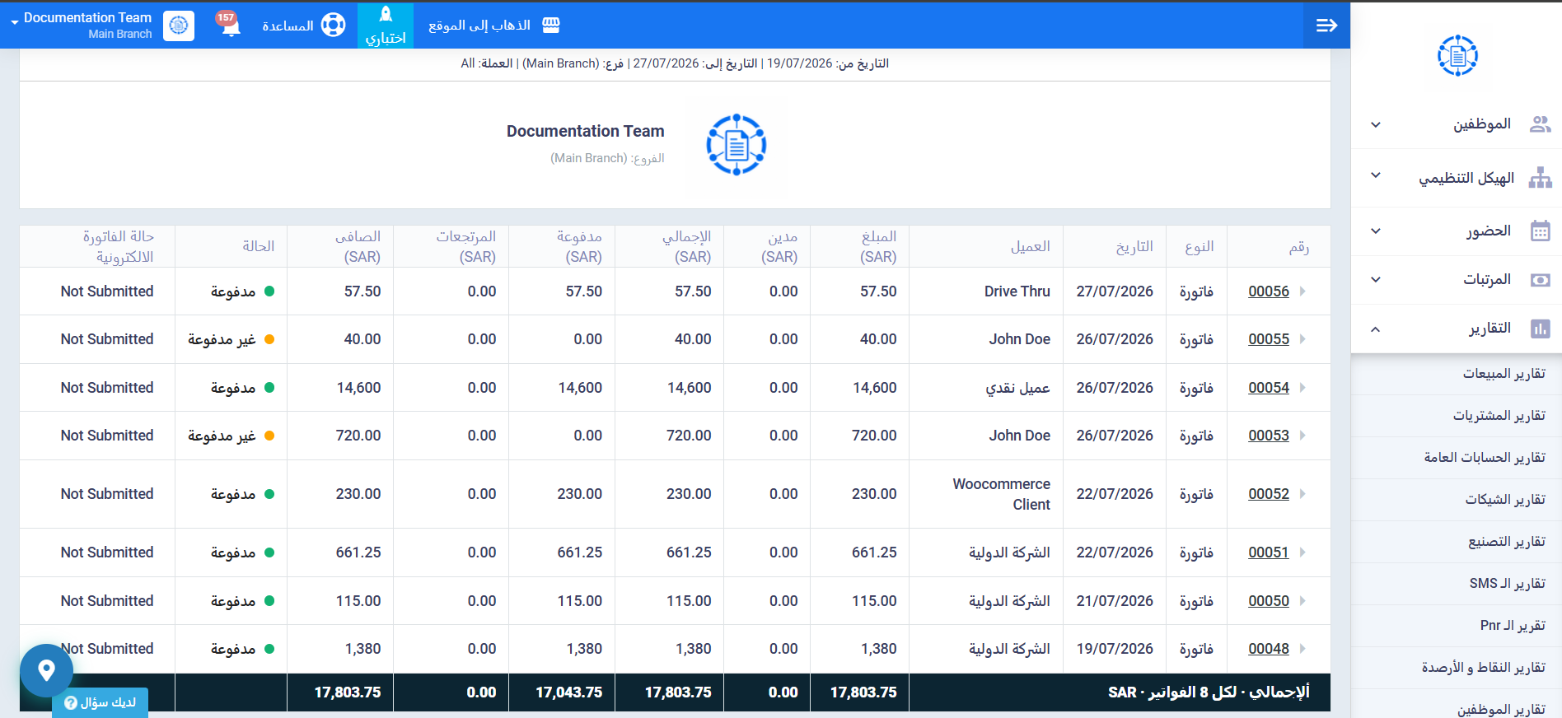Open invoice link 00052
The width and height of the screenshot is (1562, 718).
coord(1268,494)
